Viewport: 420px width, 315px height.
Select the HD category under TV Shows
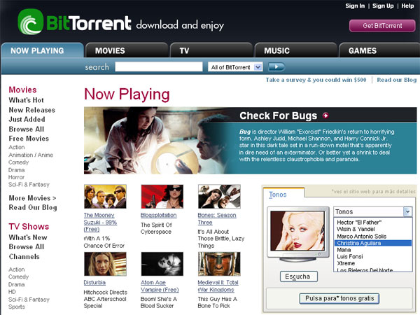(12, 292)
